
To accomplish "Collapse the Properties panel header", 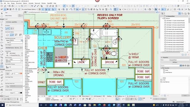I will click(161, 57).
